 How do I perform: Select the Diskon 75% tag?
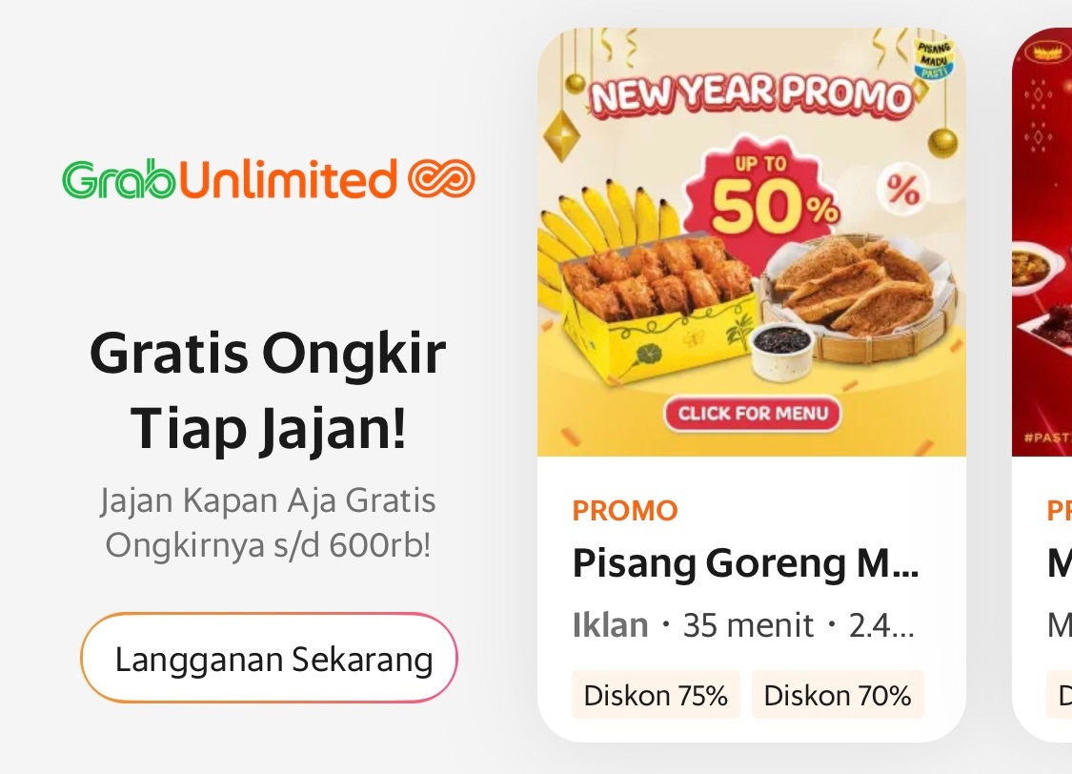point(656,696)
